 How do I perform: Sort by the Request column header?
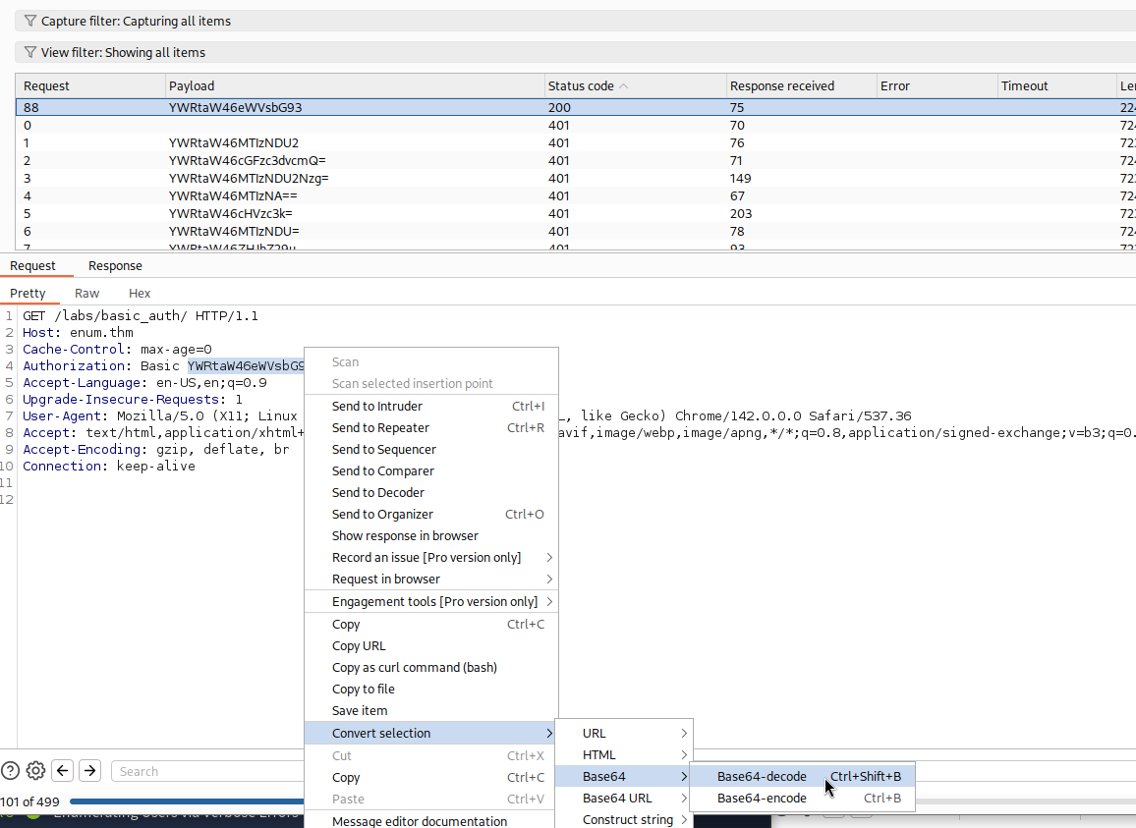pos(90,85)
